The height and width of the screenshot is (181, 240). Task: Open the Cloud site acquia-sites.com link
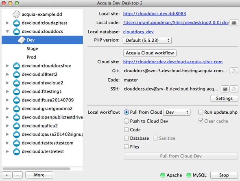(173, 62)
